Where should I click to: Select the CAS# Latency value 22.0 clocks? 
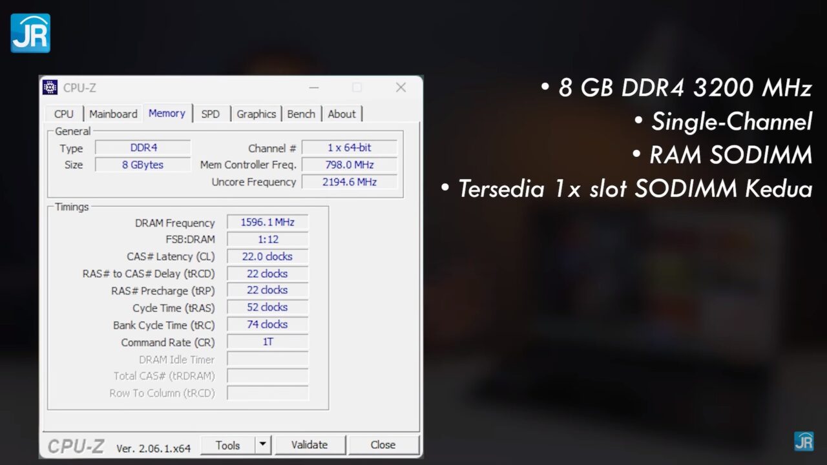(267, 256)
